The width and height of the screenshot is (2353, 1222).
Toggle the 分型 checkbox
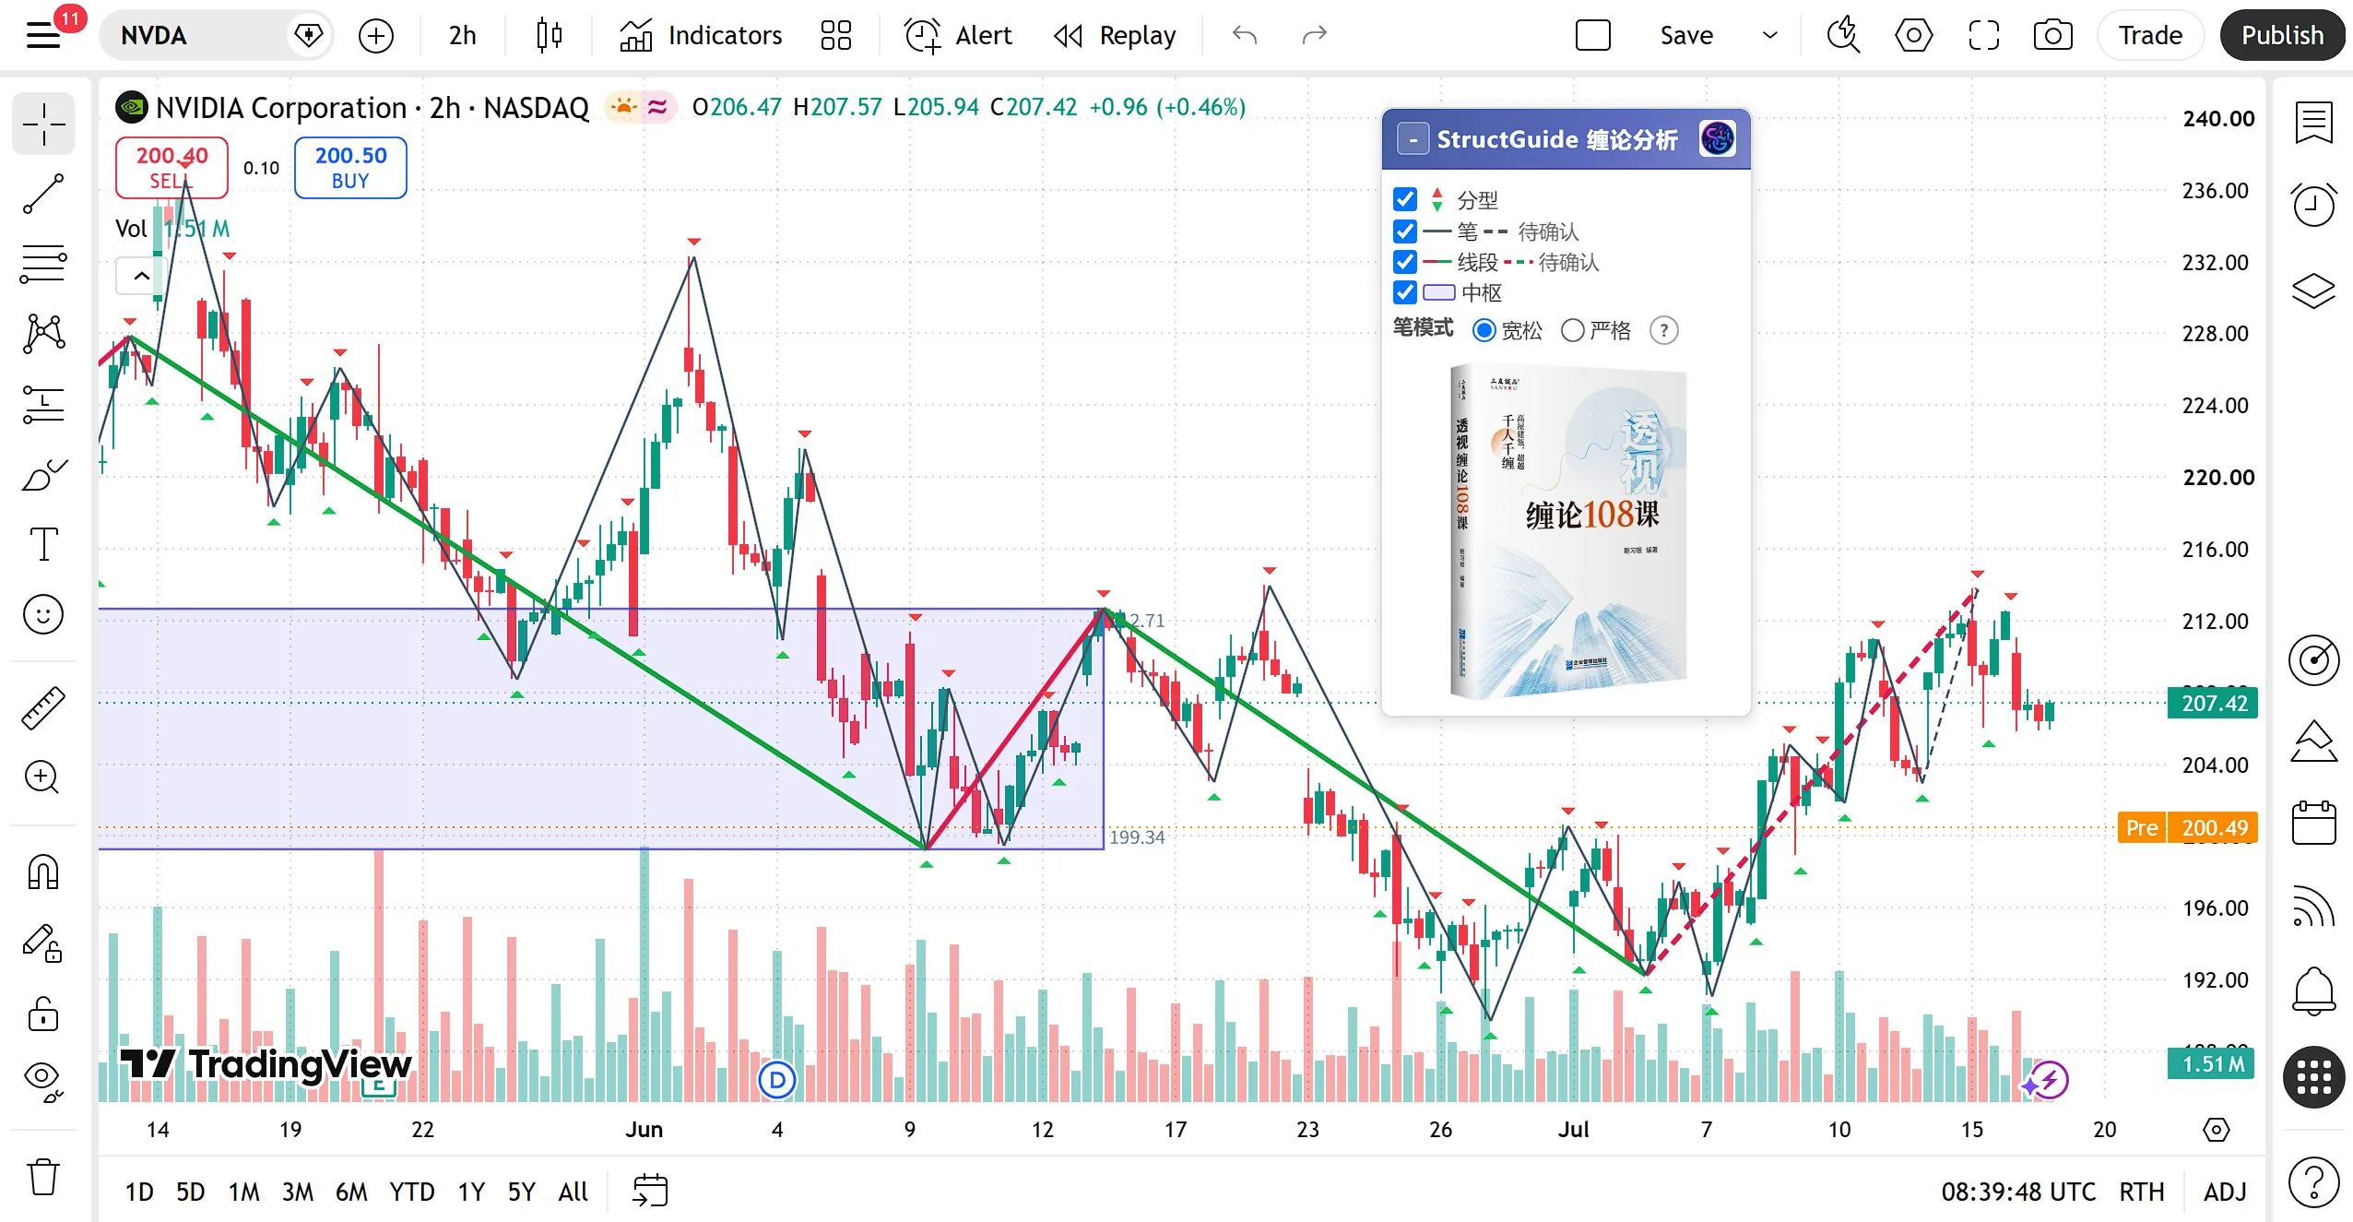pos(1405,199)
